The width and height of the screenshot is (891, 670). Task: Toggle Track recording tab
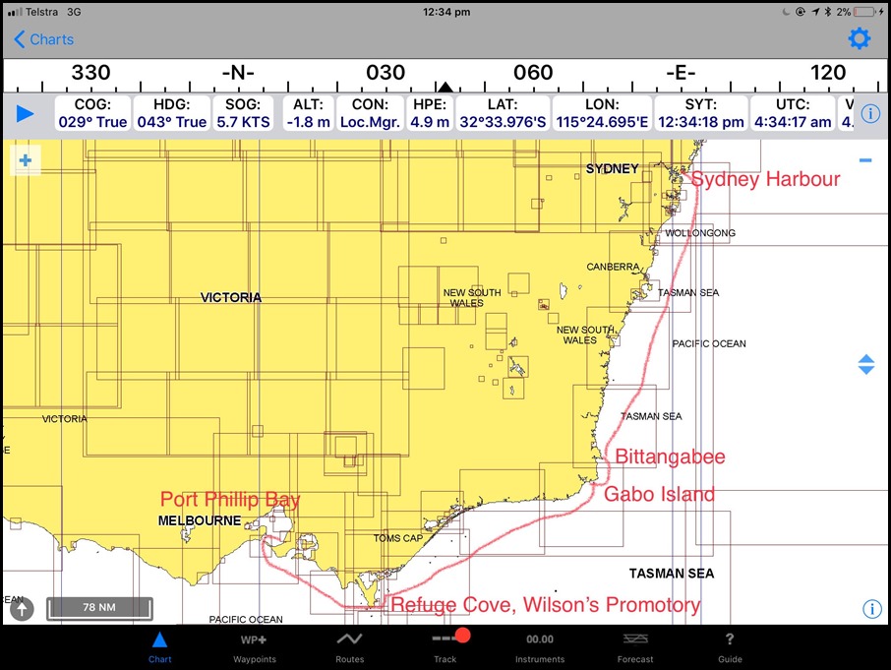point(445,645)
